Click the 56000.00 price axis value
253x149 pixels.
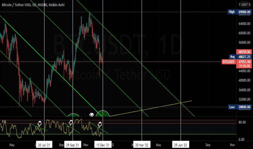244,43
